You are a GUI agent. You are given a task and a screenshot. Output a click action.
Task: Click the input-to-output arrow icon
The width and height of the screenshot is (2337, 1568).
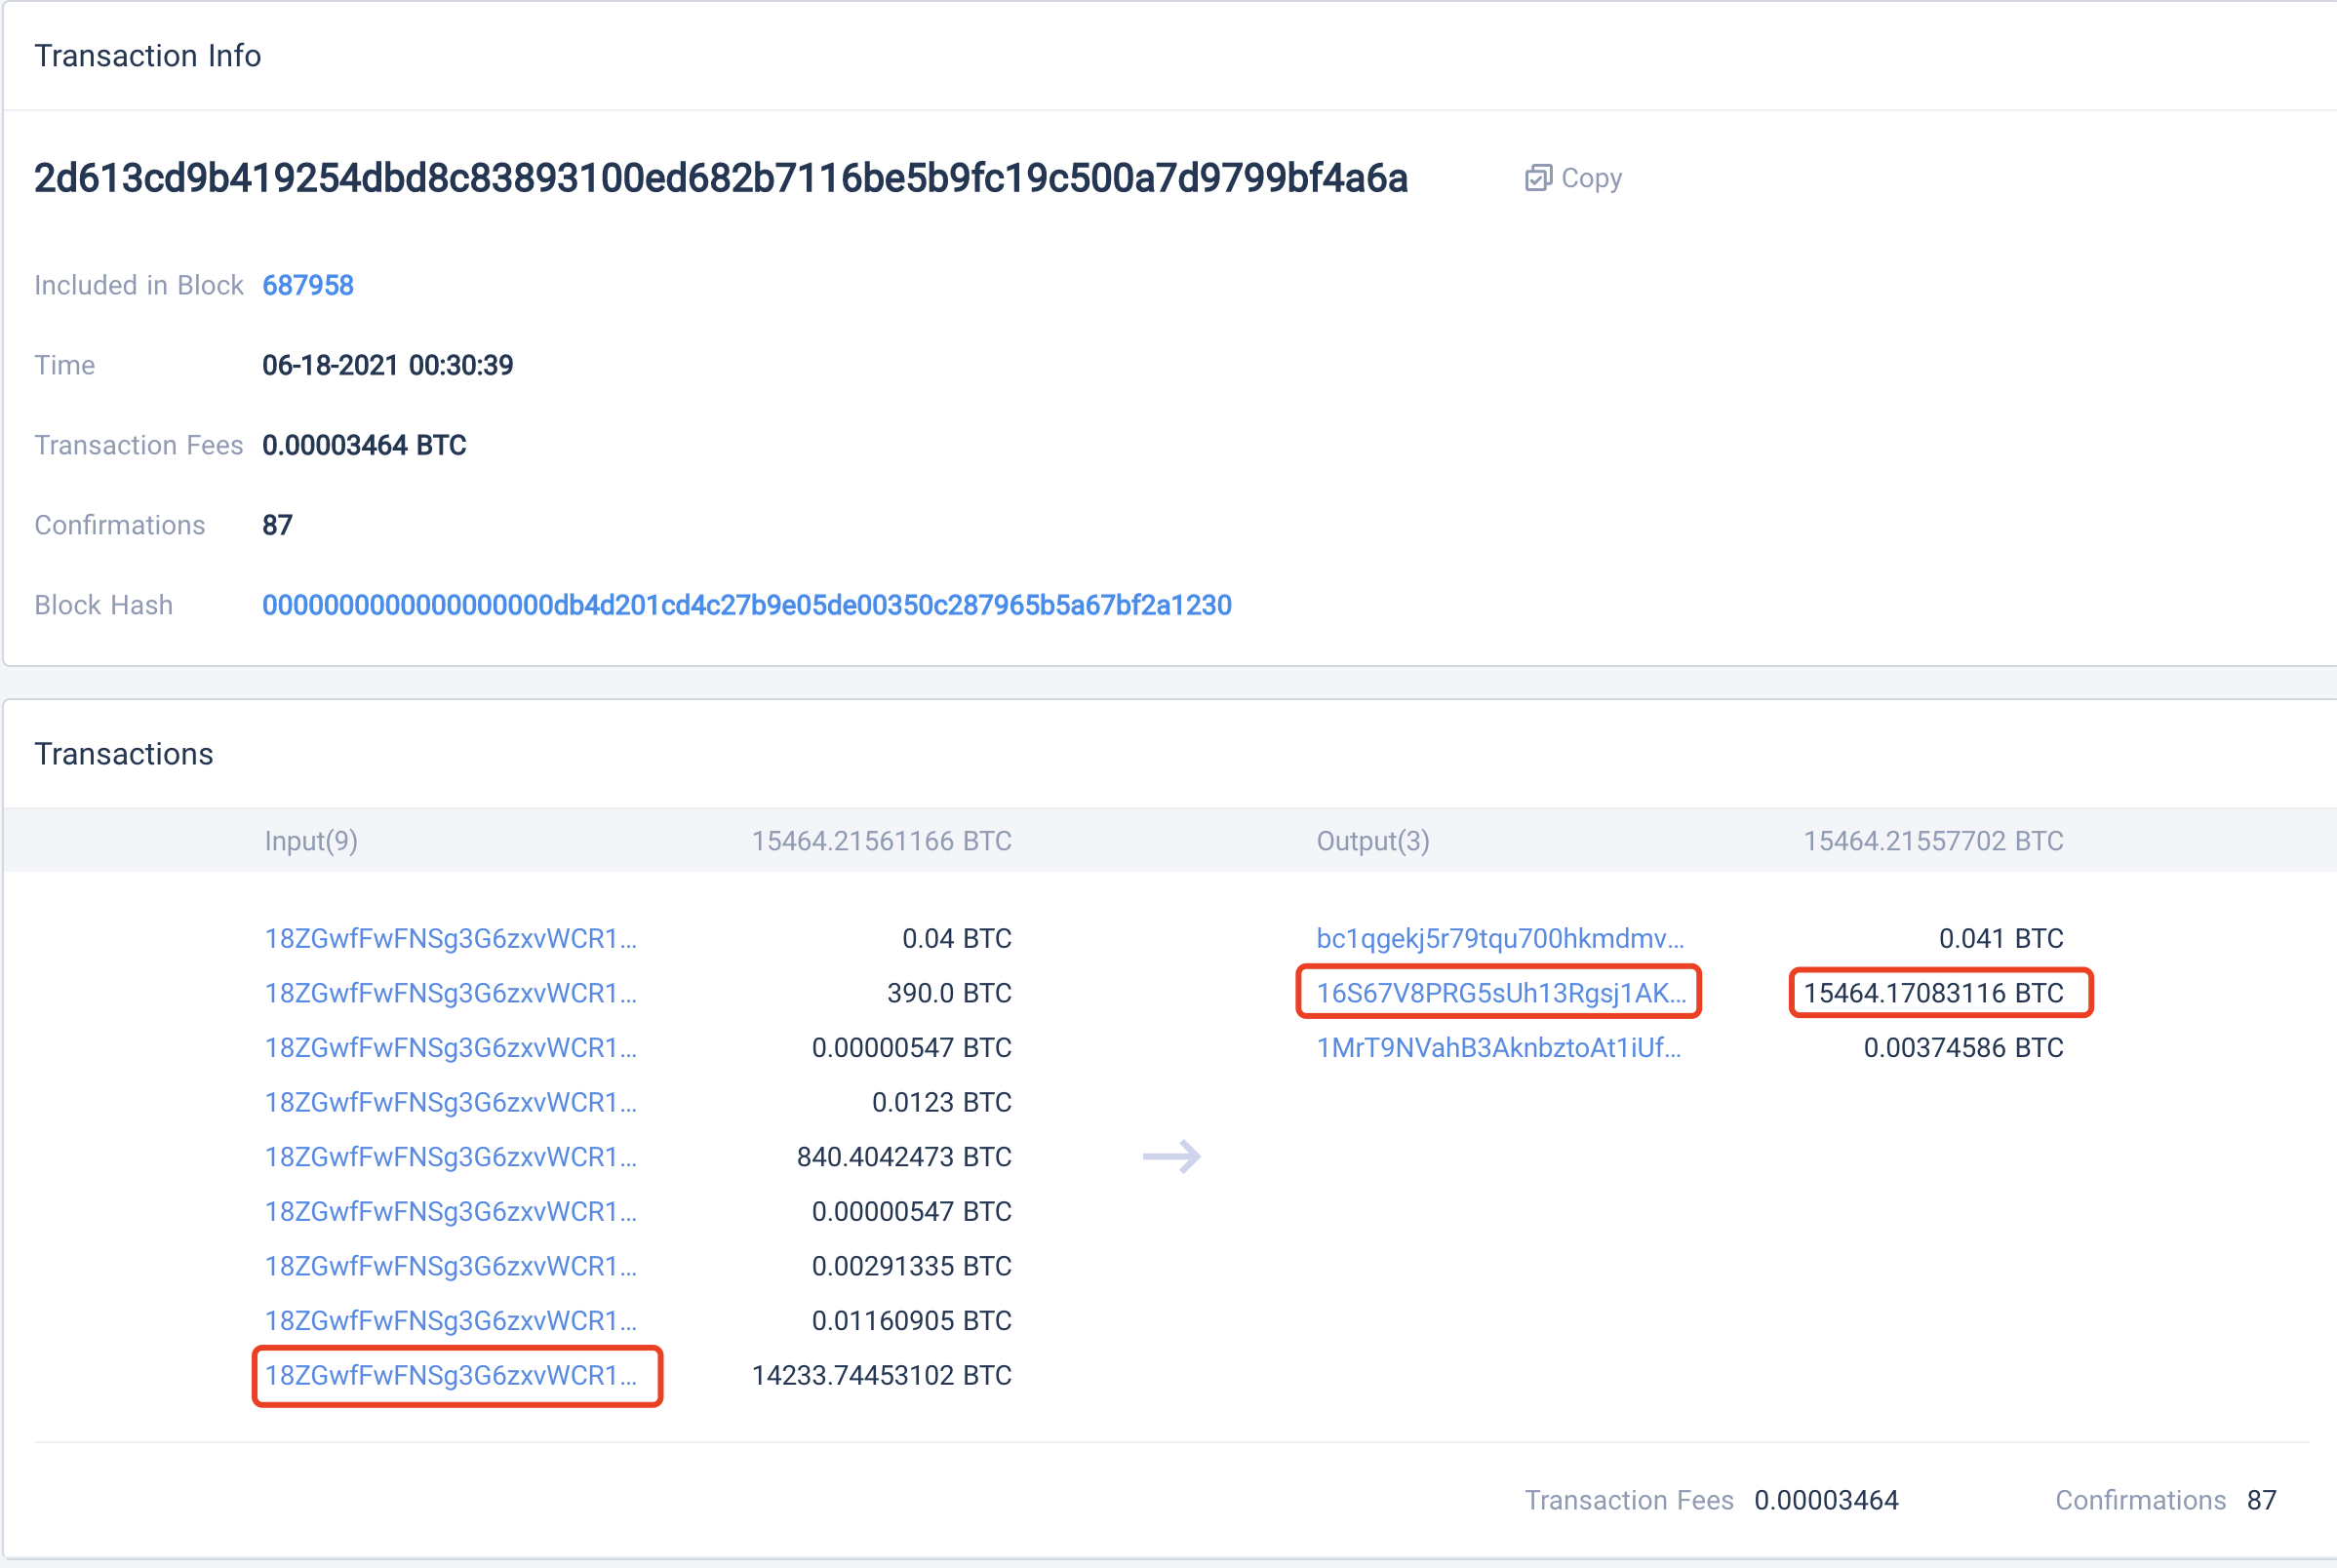pos(1171,1157)
